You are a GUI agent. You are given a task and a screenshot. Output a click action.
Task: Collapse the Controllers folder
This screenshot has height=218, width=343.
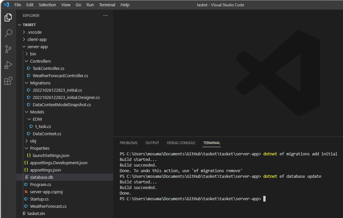click(26, 61)
